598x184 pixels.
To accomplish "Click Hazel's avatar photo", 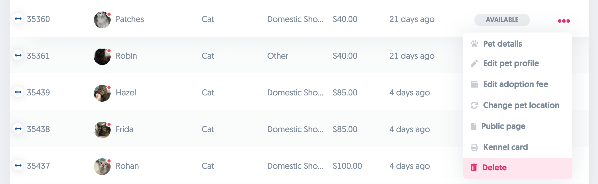I will click(x=102, y=93).
